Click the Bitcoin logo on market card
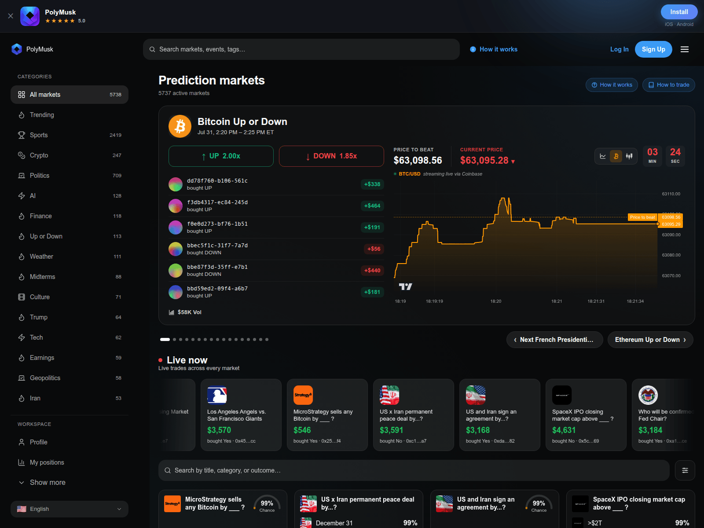This screenshot has height=528, width=704. click(180, 126)
